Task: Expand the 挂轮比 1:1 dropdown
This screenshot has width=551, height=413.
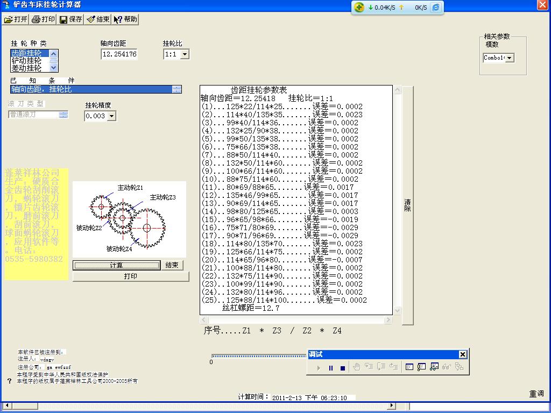Action: click(185, 54)
